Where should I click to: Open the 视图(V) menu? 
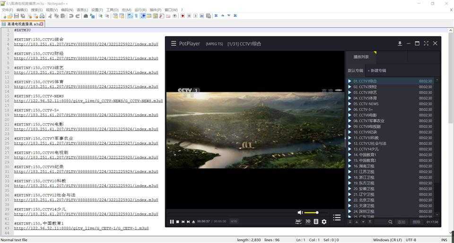coord(52,10)
